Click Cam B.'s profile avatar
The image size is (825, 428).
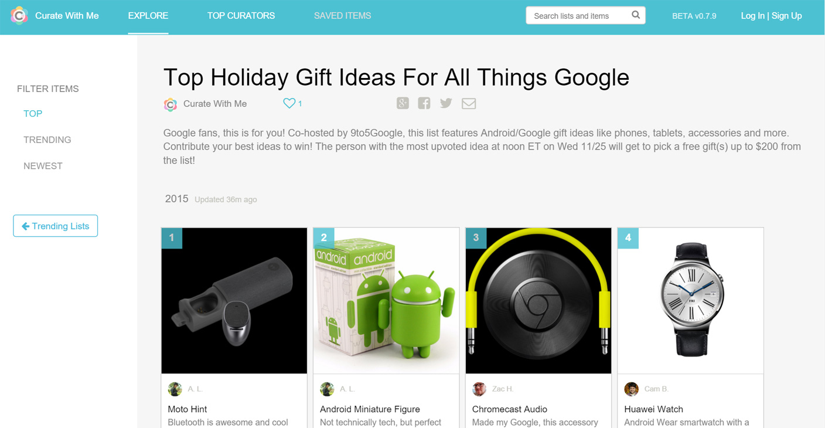pos(631,389)
